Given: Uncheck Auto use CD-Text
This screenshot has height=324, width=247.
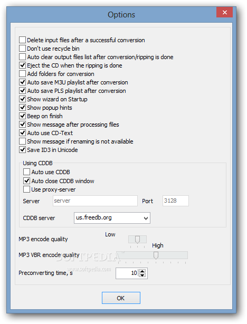Looking at the screenshot, I should click(22, 133).
